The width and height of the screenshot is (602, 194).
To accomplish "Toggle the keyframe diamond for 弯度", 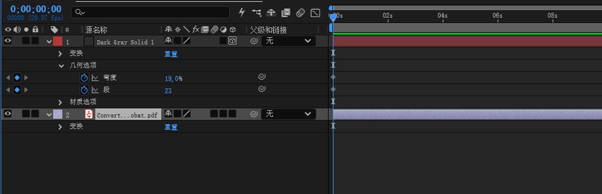I will pos(17,77).
